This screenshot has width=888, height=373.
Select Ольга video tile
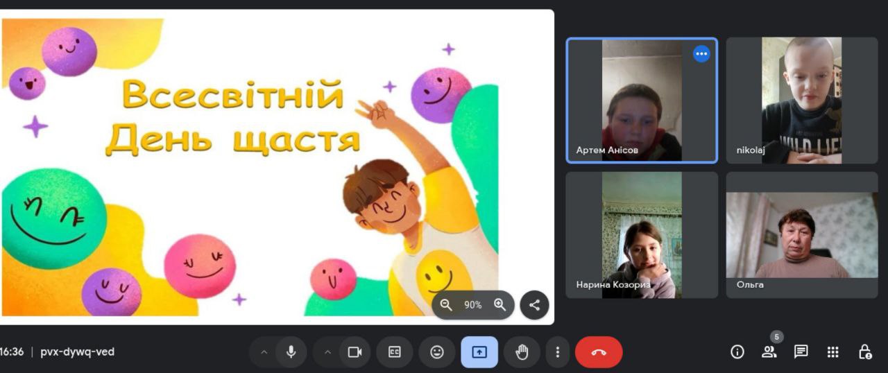(802, 235)
